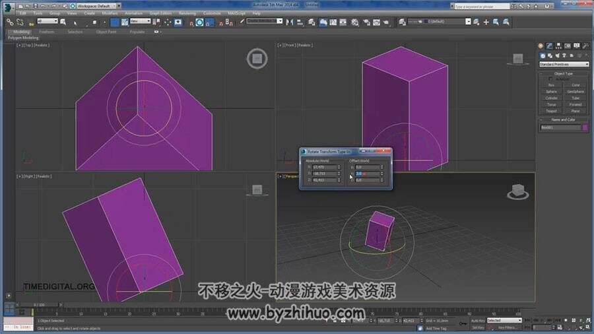This screenshot has height=334, width=594.
Task: Open the Curve Editor toolbar icon
Action: pos(333,22)
